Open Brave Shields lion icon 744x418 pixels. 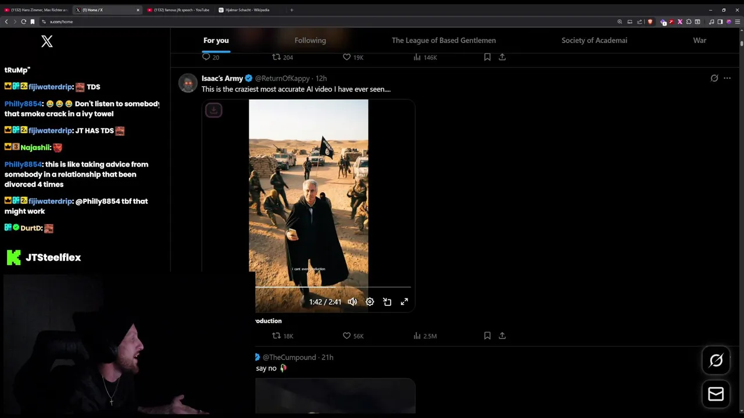[650, 21]
